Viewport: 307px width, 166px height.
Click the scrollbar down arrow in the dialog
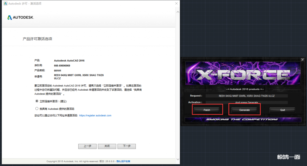[x=177, y=159]
